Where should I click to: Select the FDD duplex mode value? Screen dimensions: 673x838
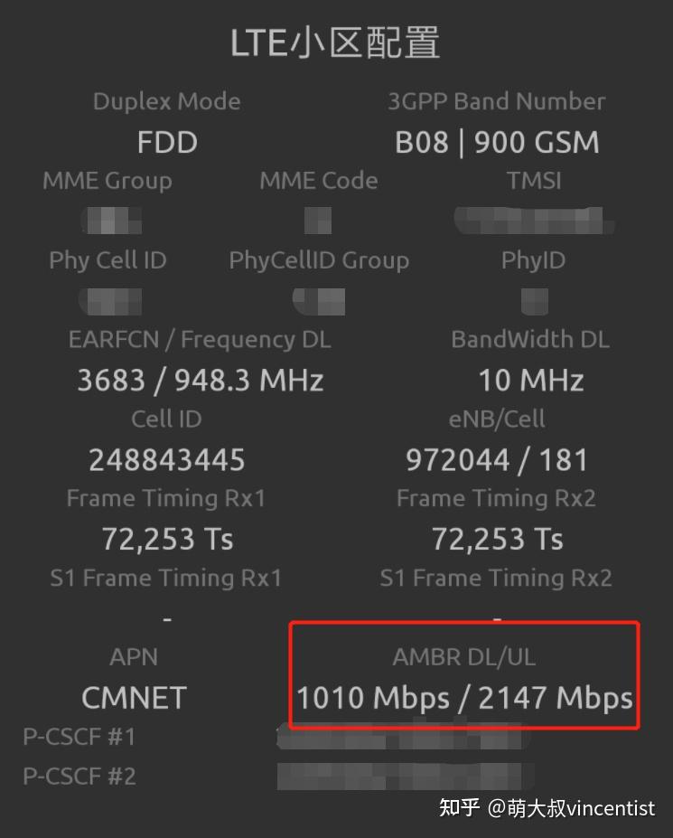(x=166, y=142)
